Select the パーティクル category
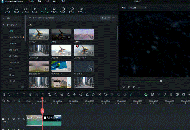 [14, 56]
